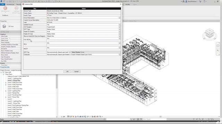Open the Isolated Ground dropdown
222x124 pixels.
tap(120, 25)
